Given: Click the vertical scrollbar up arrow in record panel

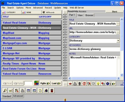Looking at the screenshot, I should [122, 19].
